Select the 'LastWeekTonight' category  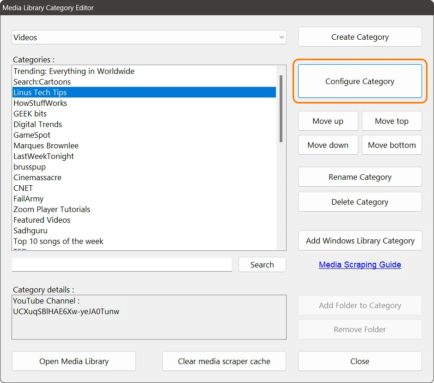(x=144, y=156)
